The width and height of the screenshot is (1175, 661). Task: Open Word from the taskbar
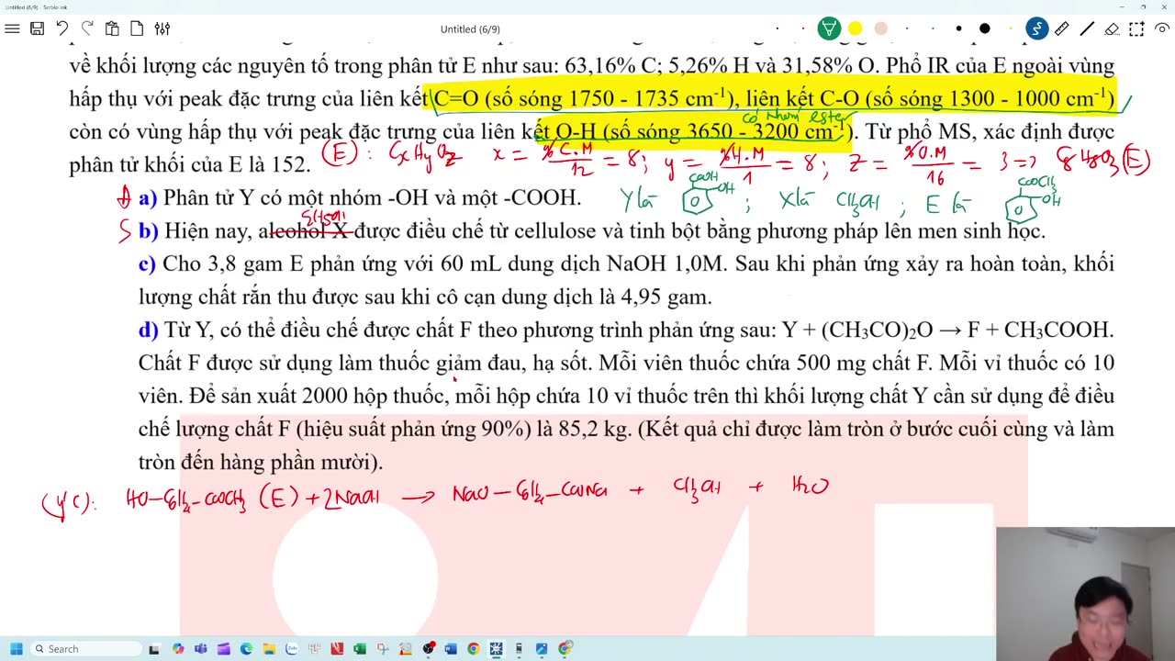(451, 649)
